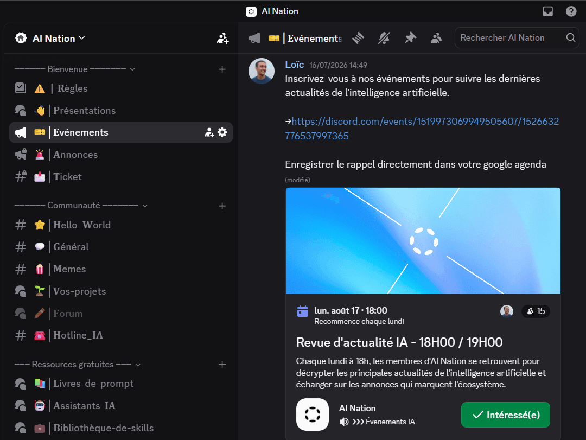
Task: Click the username Loïc in the message
Action: (x=295, y=65)
